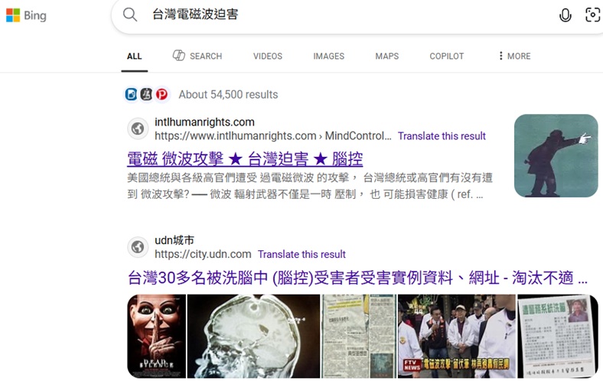Click the blue source icon beside results count
The height and width of the screenshot is (381, 603).
click(131, 94)
